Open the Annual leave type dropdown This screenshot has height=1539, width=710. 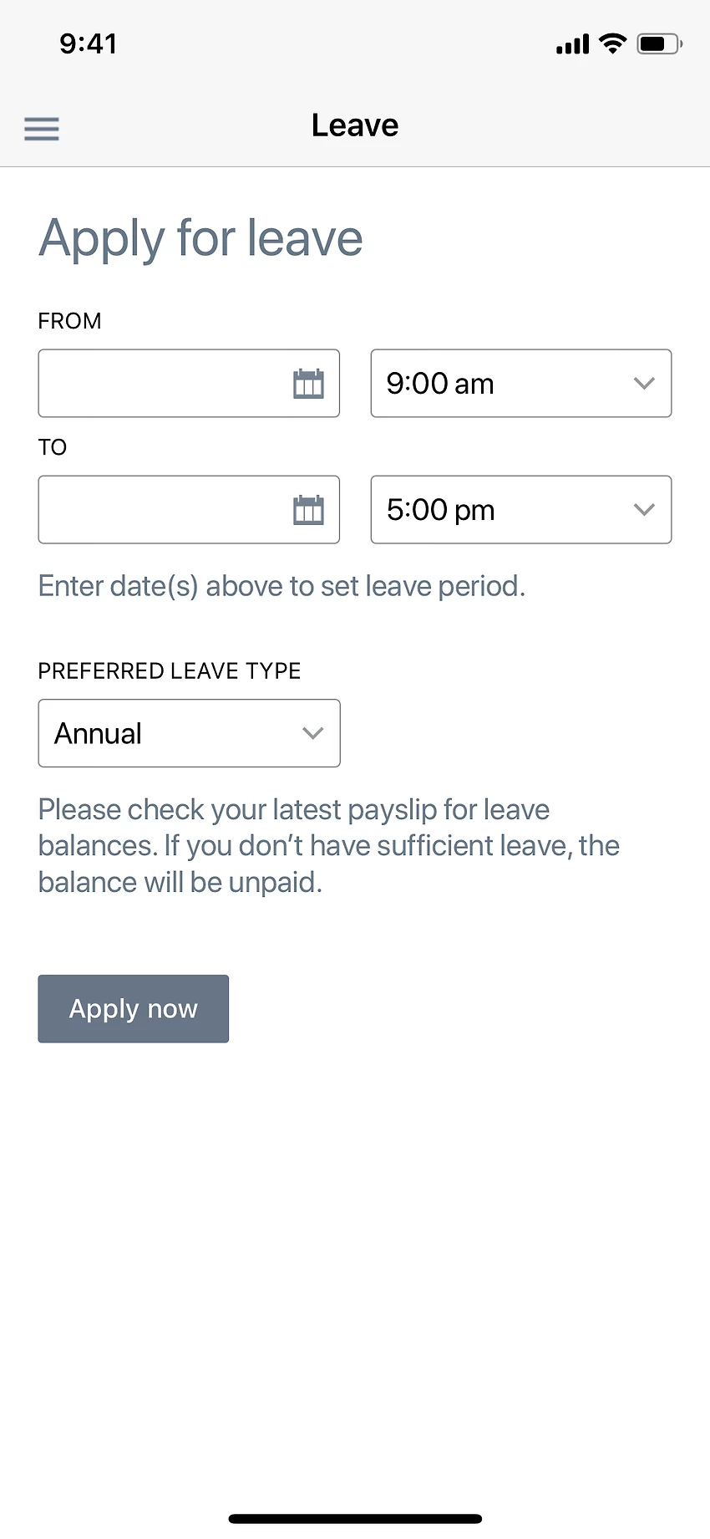(x=189, y=733)
